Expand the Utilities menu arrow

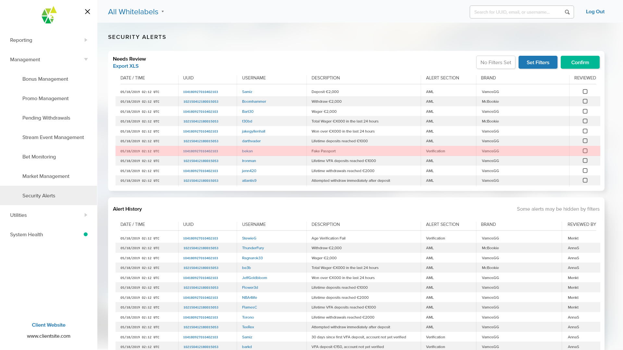pyautogui.click(x=86, y=215)
